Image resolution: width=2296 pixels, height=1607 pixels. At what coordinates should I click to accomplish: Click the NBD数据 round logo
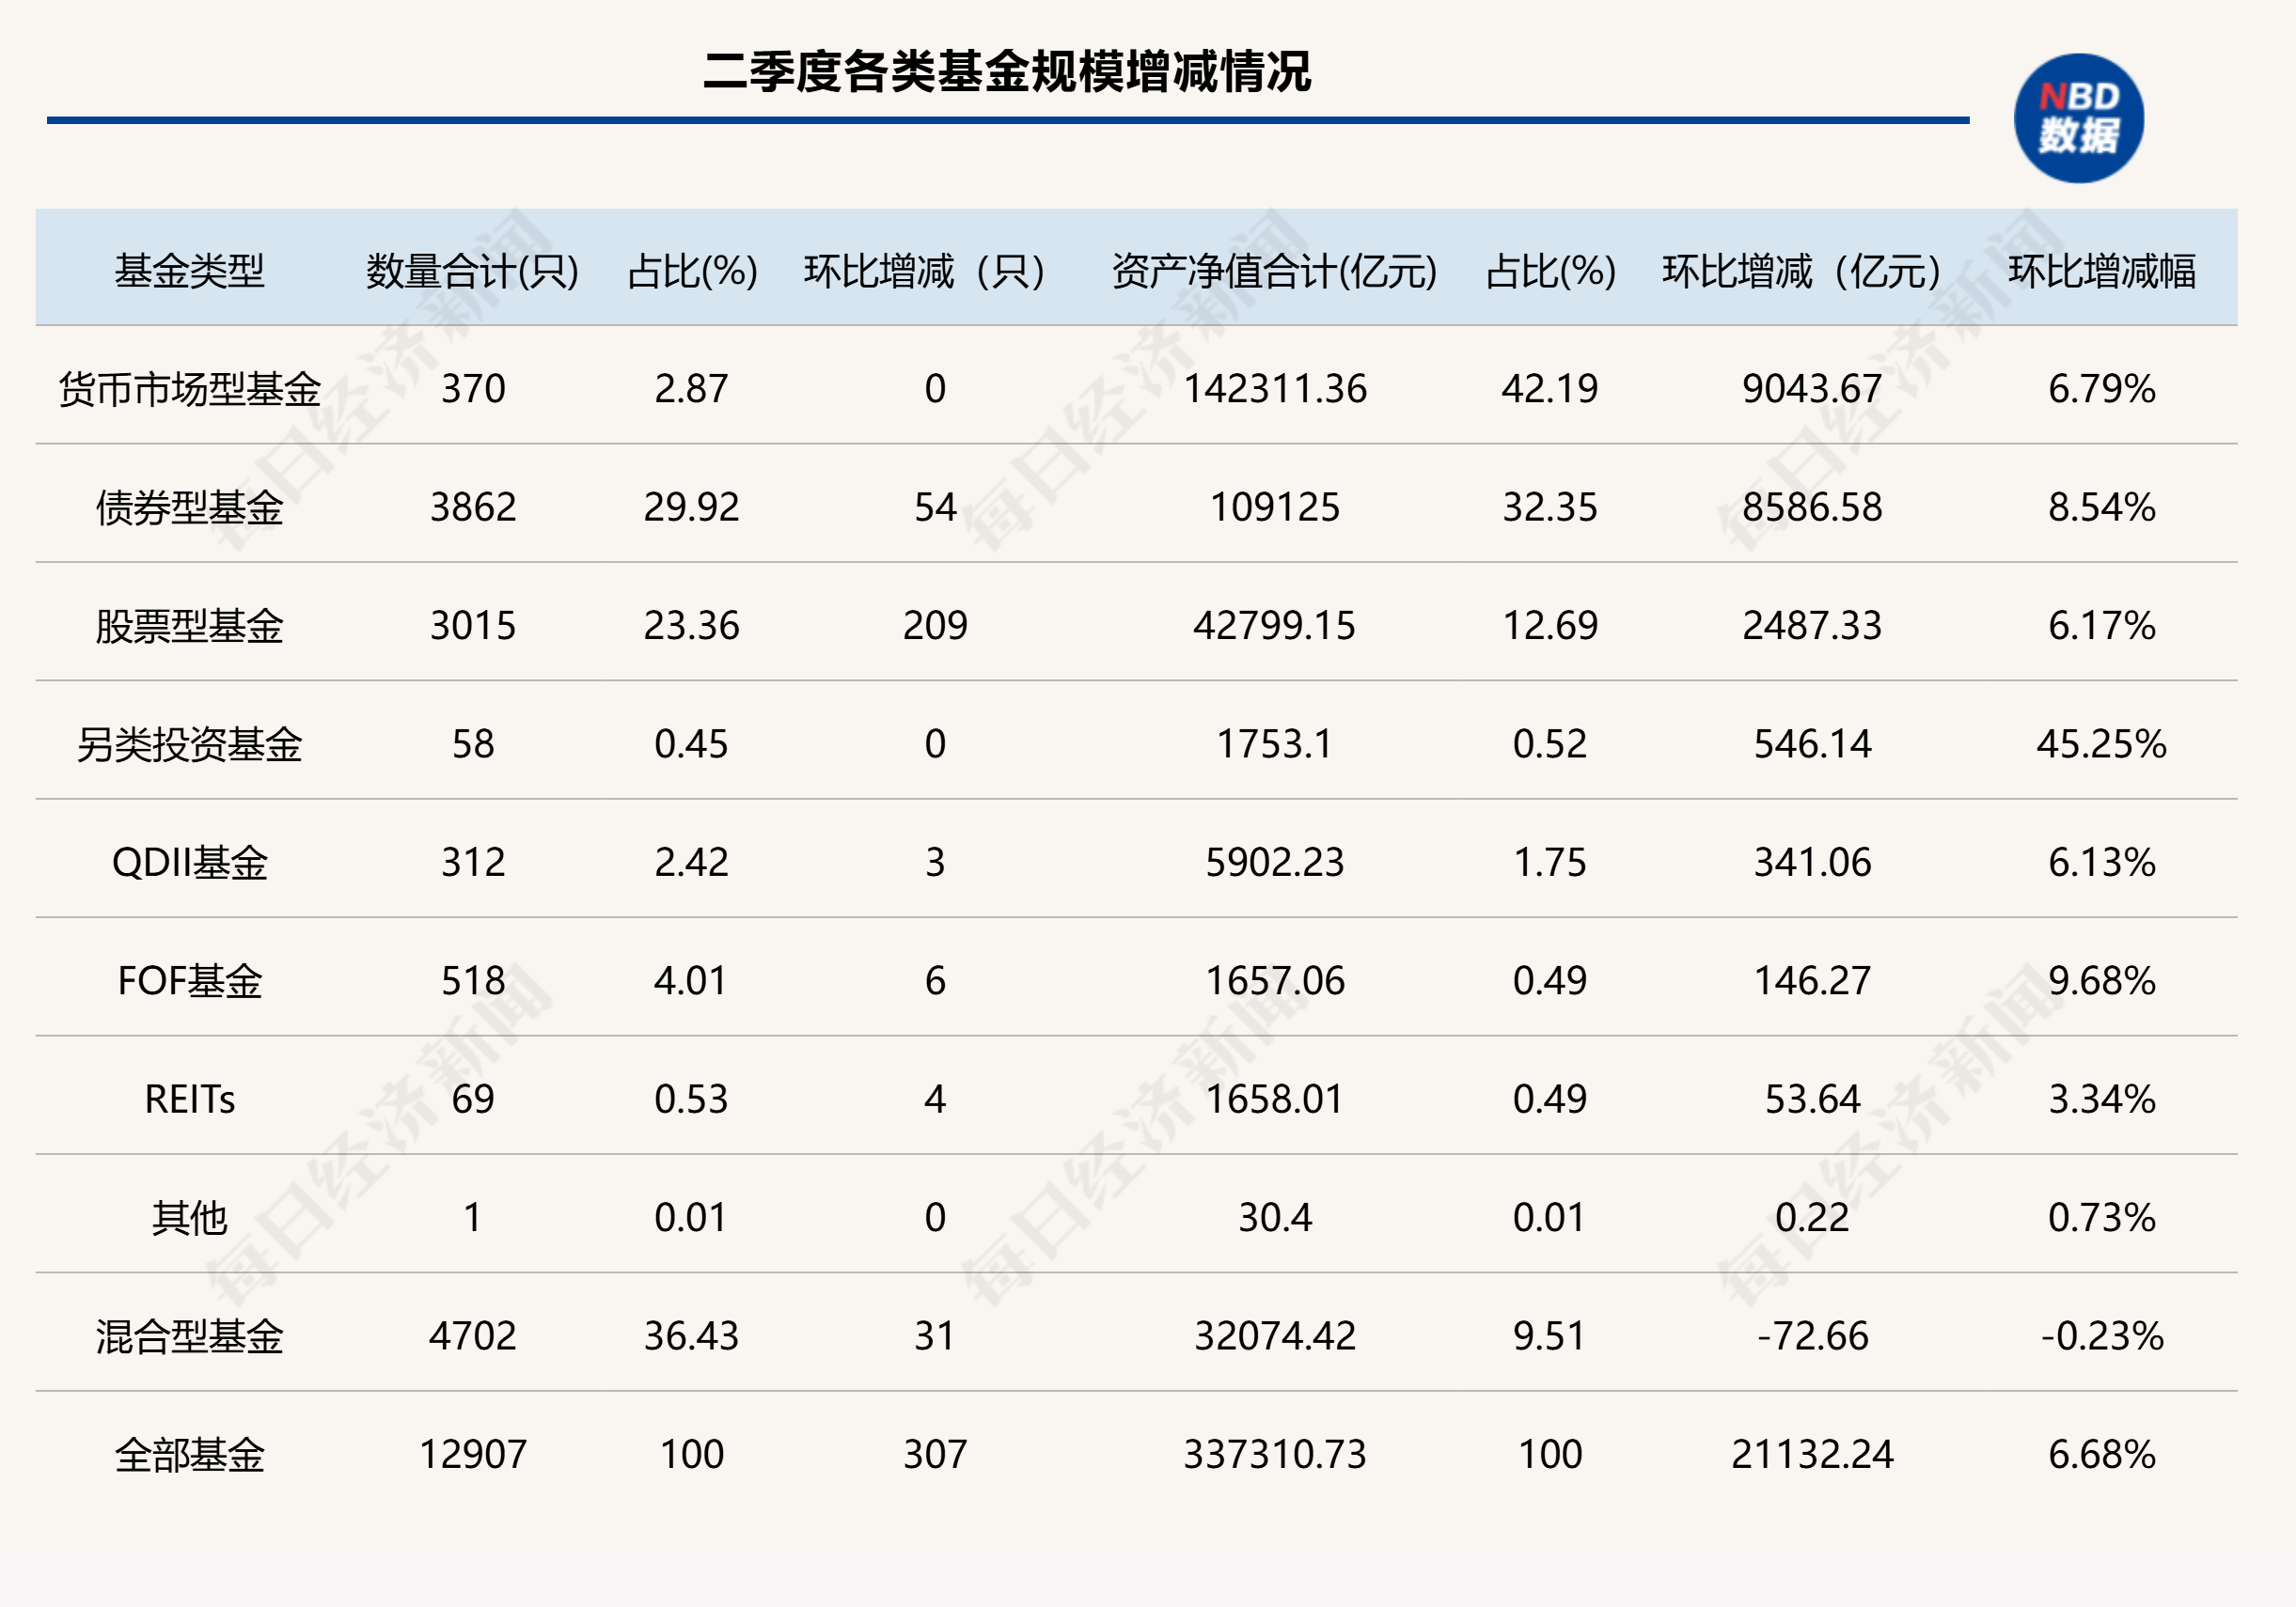2078,117
